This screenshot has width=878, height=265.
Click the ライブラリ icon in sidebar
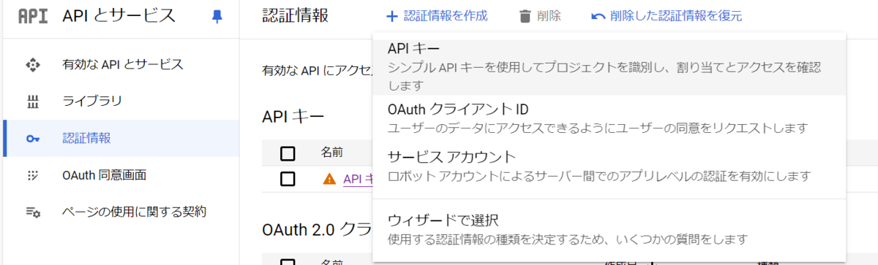pyautogui.click(x=32, y=101)
